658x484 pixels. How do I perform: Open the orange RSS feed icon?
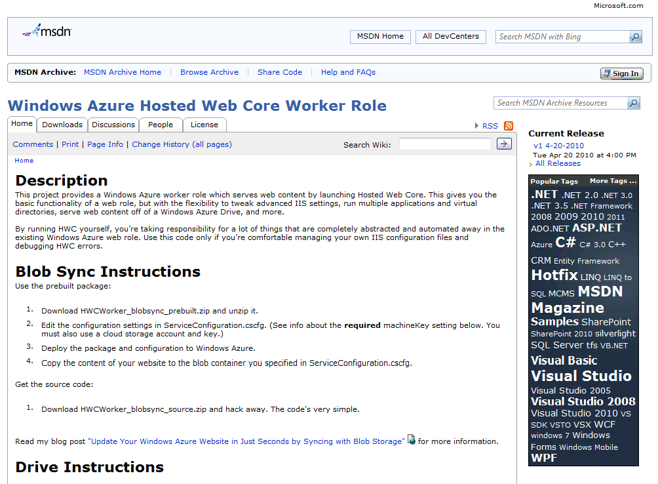[x=508, y=126]
